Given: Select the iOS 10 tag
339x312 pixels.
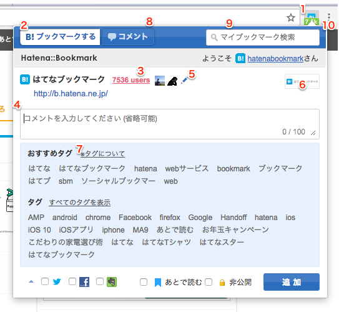Looking at the screenshot, I should pos(39,230).
